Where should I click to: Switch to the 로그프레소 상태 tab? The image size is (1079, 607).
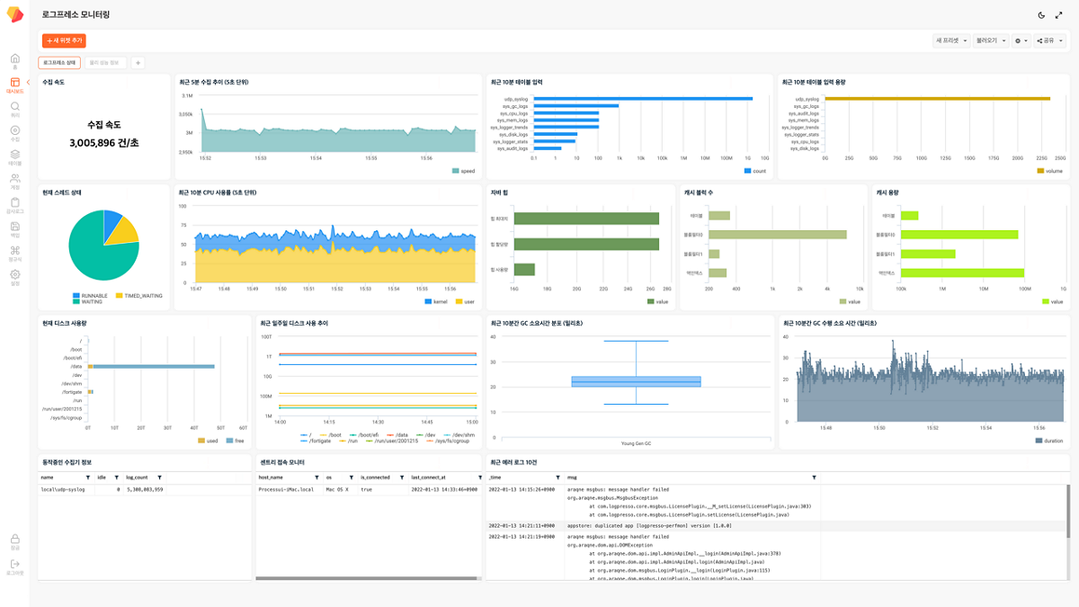point(59,63)
